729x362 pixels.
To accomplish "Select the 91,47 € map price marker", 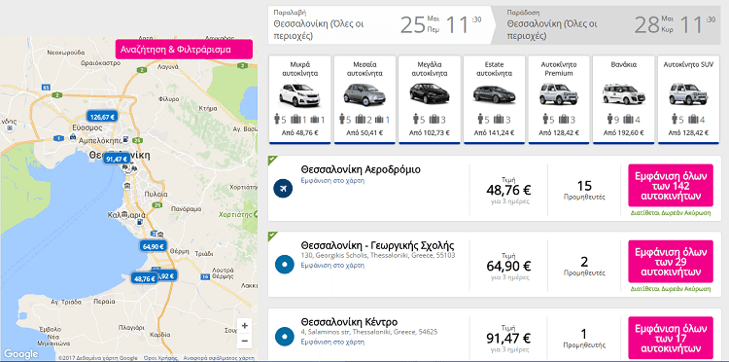I will coord(117,159).
